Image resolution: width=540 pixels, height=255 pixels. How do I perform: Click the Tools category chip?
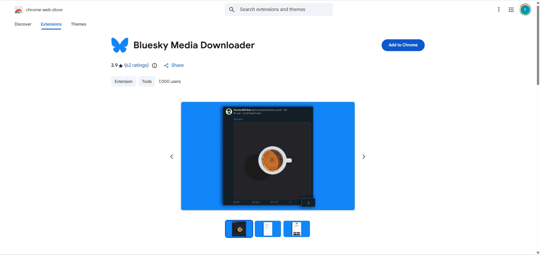[x=147, y=81]
